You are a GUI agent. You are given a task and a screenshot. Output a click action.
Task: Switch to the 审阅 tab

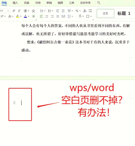click(49, 3)
